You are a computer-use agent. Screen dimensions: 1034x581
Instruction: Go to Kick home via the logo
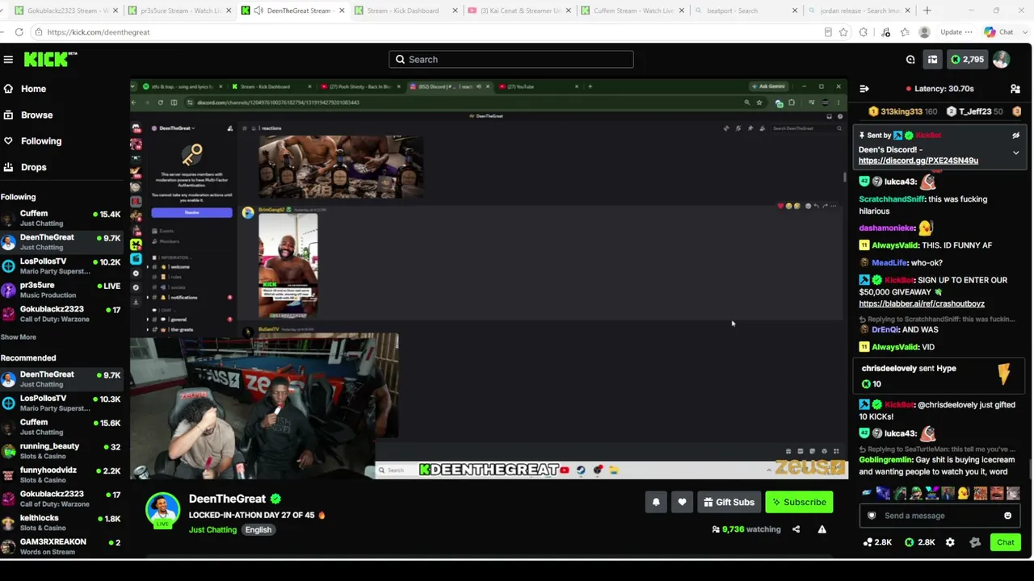click(50, 59)
